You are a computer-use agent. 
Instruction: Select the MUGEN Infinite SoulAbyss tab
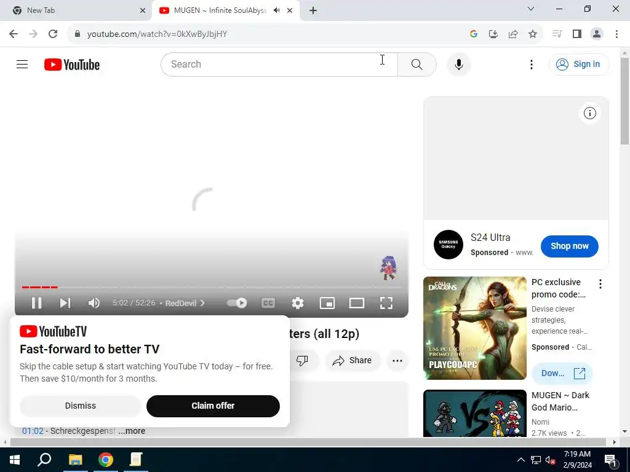pyautogui.click(x=220, y=10)
